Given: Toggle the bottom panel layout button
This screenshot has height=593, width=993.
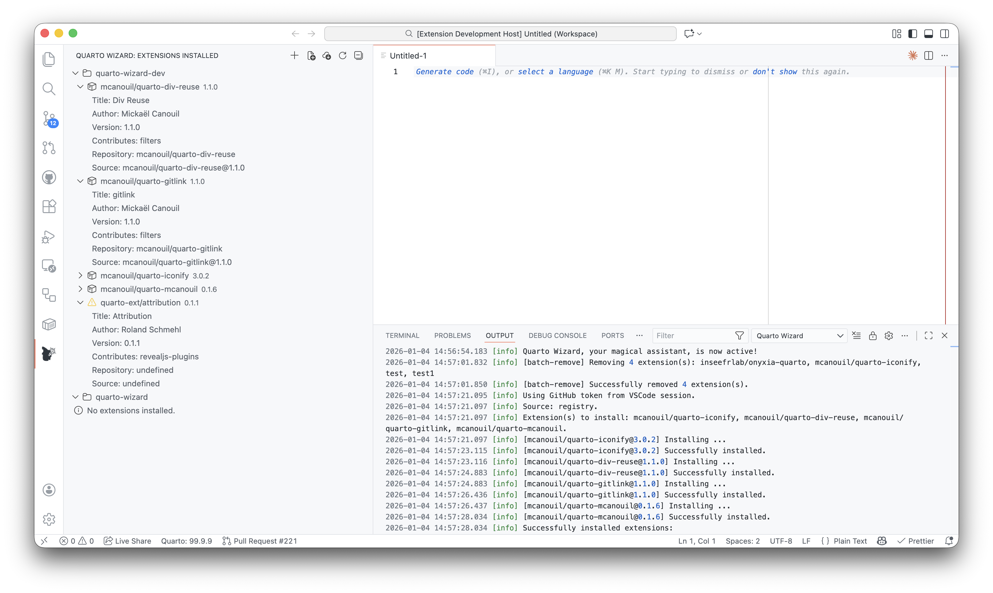Looking at the screenshot, I should [929, 33].
